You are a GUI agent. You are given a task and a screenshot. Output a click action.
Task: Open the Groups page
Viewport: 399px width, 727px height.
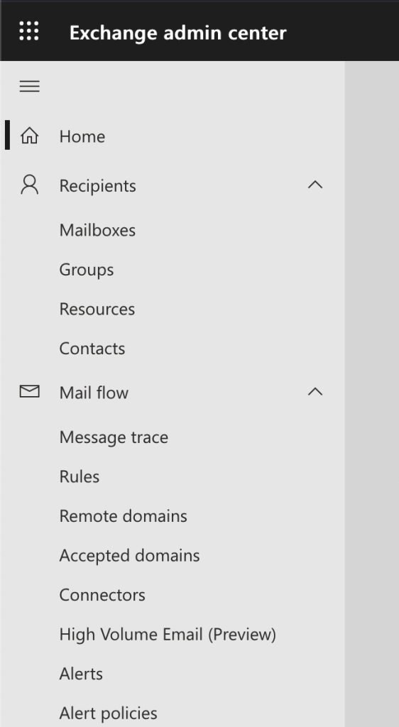[x=86, y=270]
